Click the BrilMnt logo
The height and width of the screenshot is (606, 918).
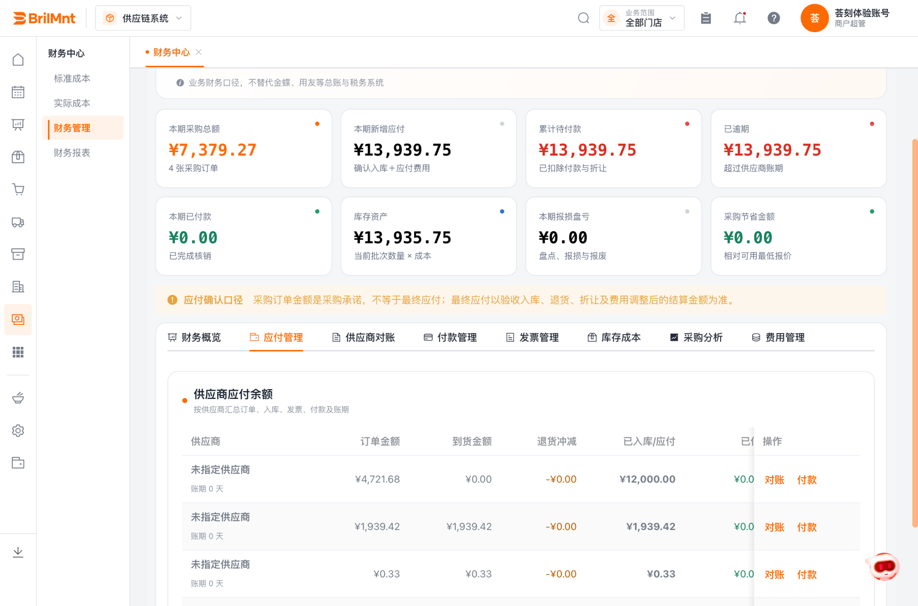pyautogui.click(x=44, y=18)
